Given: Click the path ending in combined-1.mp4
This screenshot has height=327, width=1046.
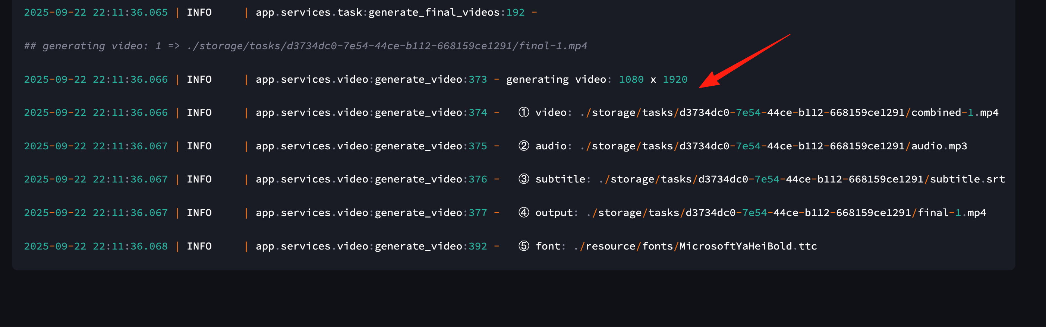Looking at the screenshot, I should point(789,113).
